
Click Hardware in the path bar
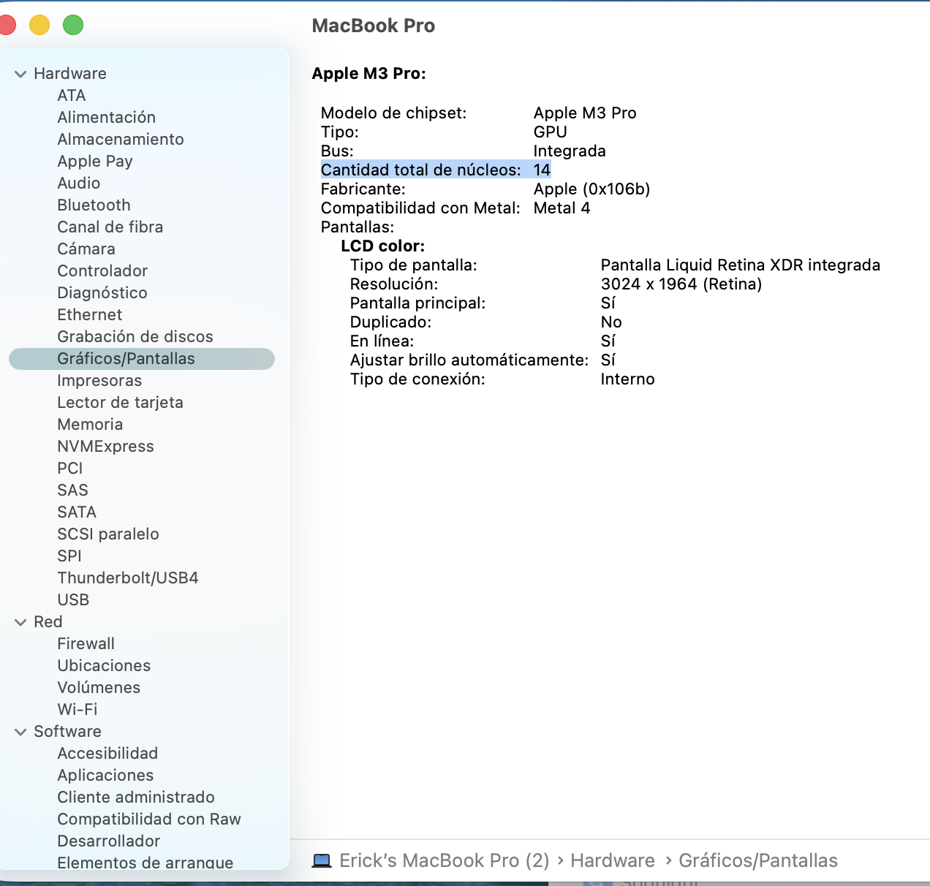coord(613,860)
